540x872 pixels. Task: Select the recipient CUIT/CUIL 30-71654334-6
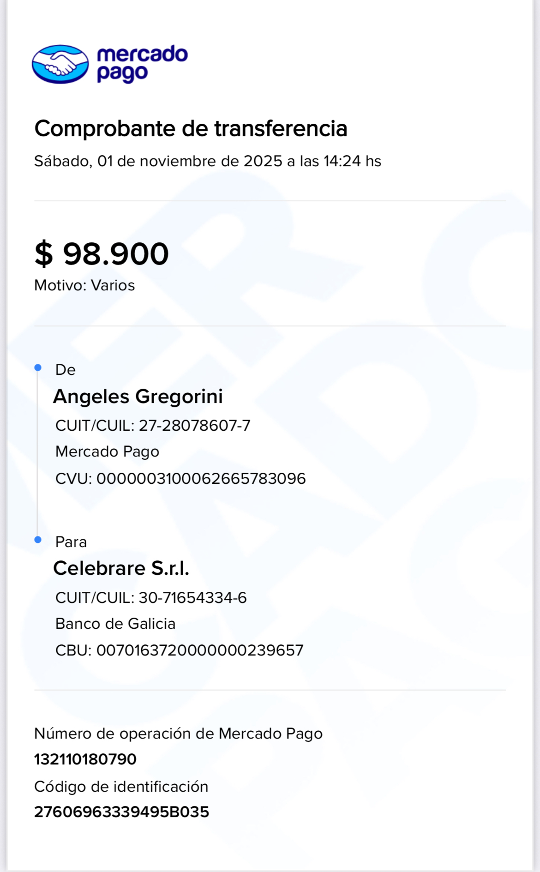click(151, 598)
